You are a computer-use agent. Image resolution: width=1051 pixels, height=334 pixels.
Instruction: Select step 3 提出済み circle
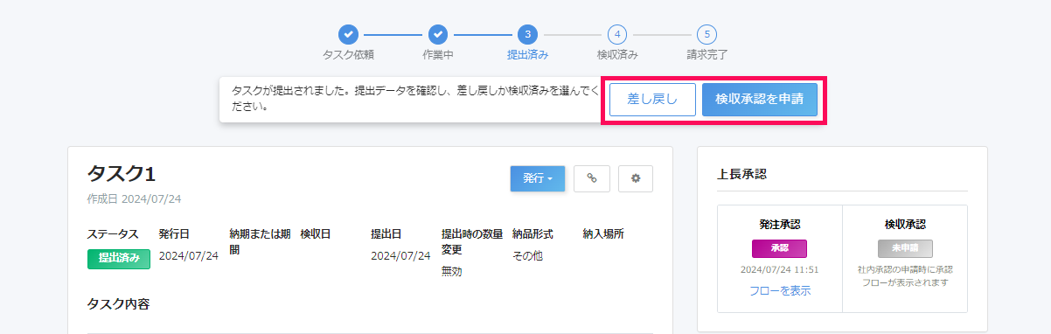tap(527, 34)
